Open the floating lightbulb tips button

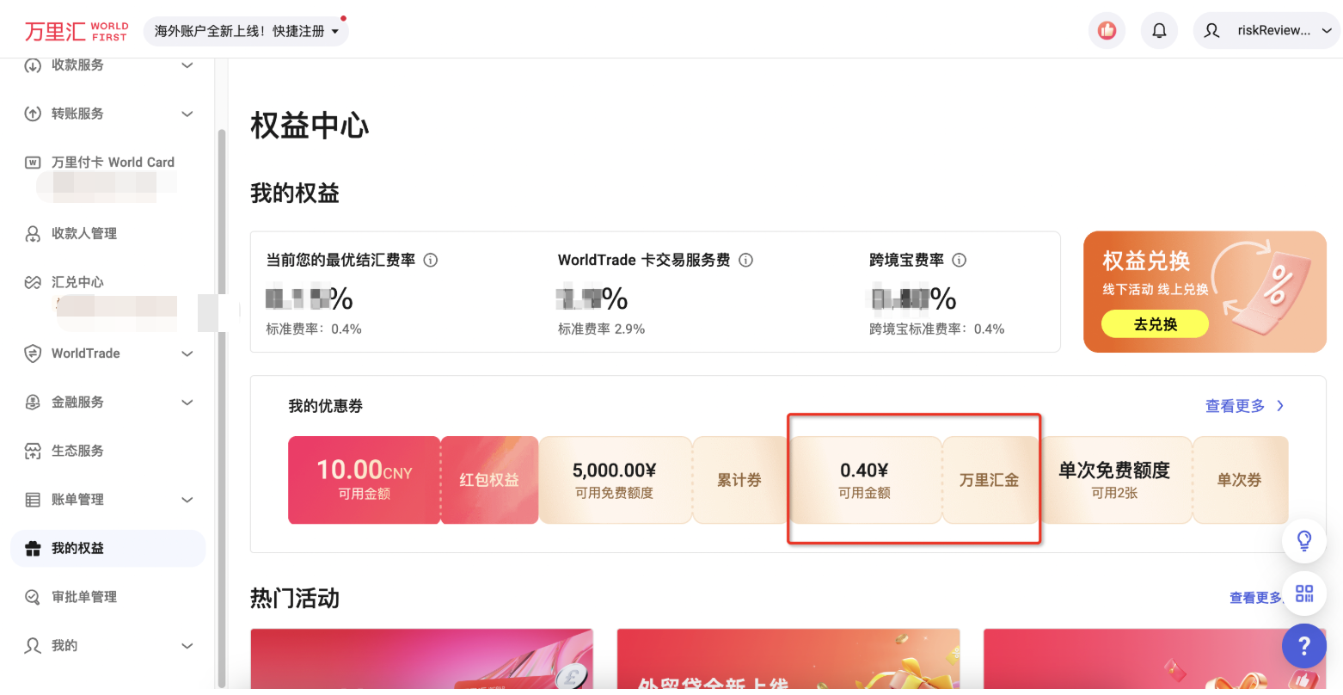point(1304,540)
